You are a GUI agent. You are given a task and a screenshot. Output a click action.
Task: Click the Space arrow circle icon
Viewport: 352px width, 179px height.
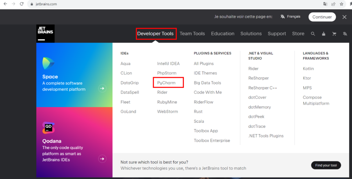(102, 88)
